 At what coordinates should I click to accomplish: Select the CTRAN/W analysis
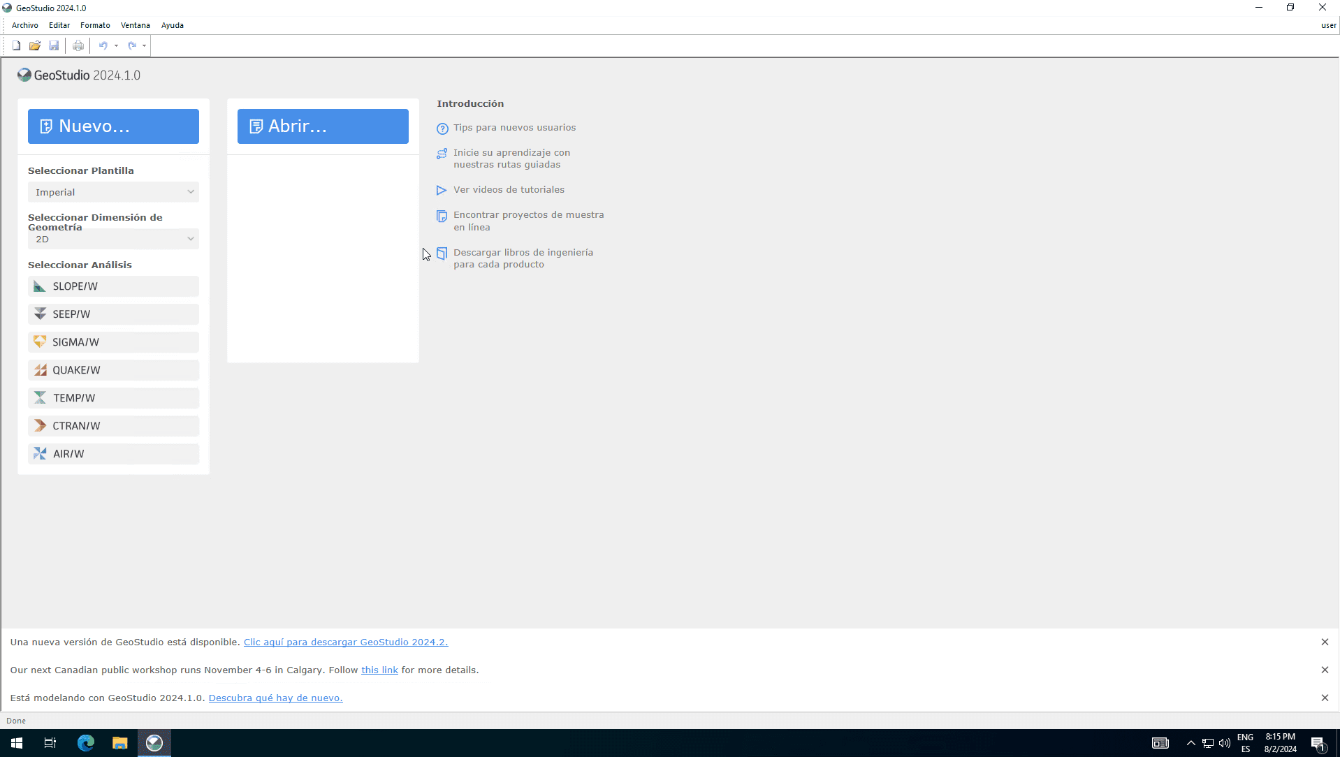113,426
